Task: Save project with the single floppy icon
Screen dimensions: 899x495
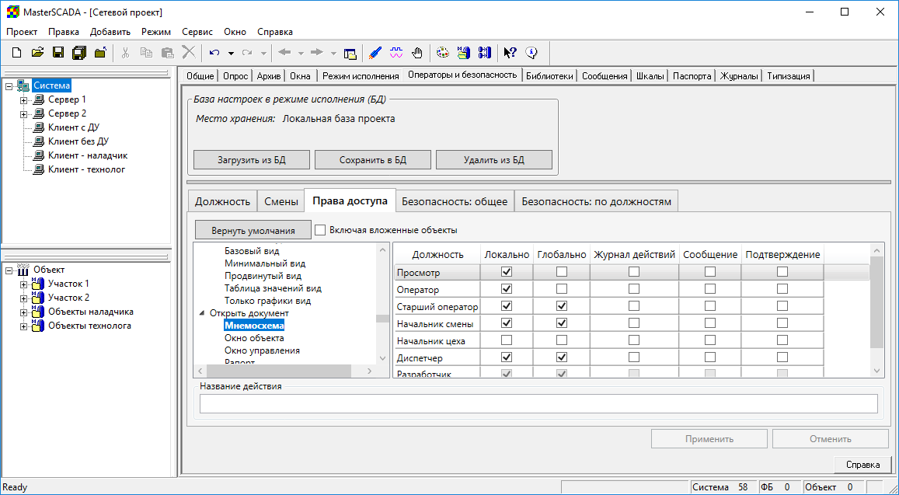Action: 58,53
